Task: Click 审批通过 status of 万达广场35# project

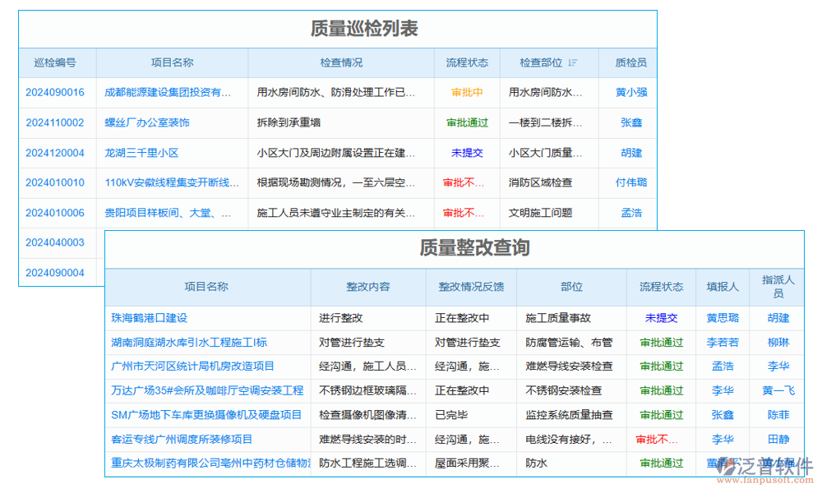Action: click(x=660, y=391)
